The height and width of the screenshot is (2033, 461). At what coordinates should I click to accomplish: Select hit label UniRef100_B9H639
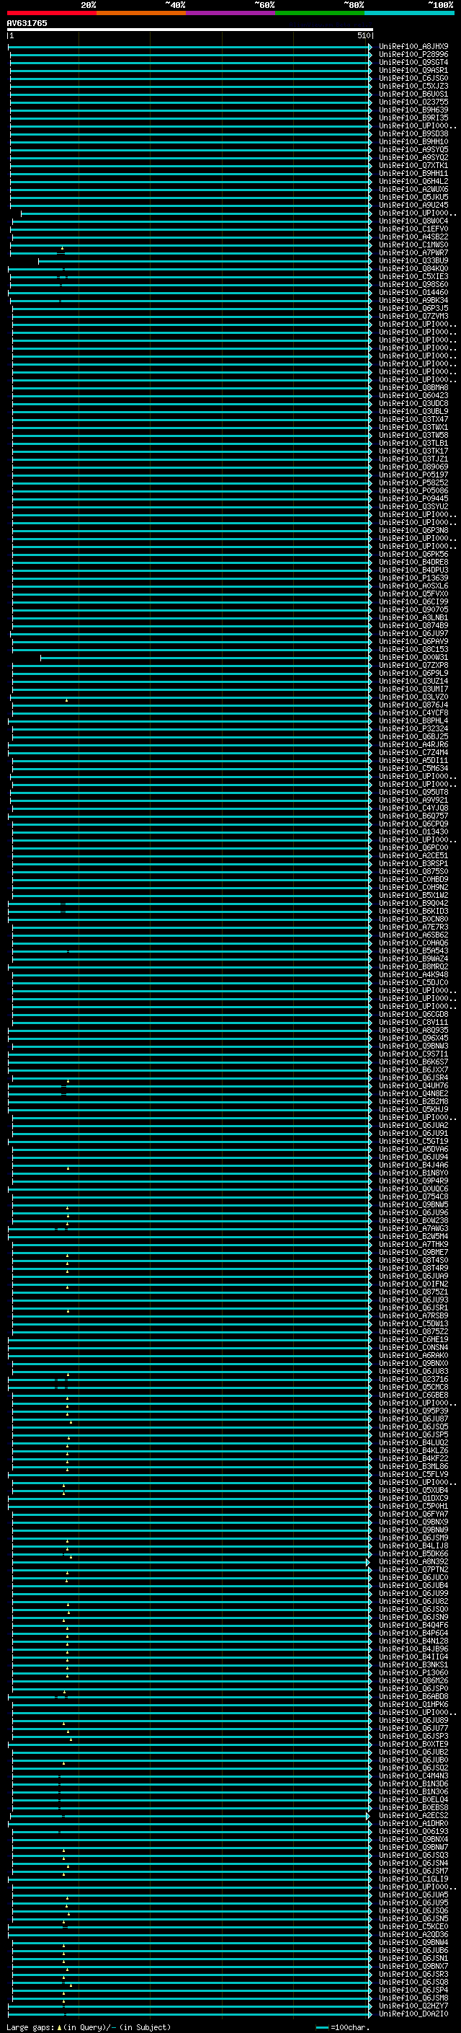click(x=413, y=110)
